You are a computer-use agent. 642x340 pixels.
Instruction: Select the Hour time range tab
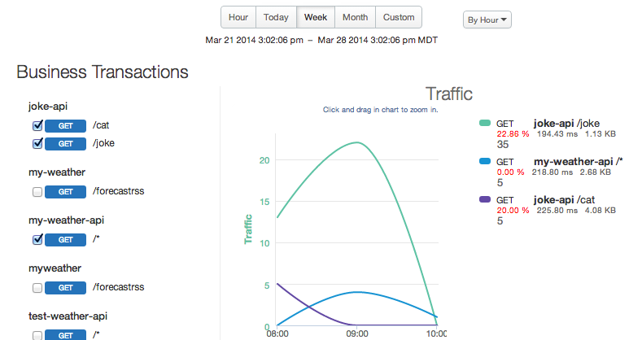tap(238, 17)
